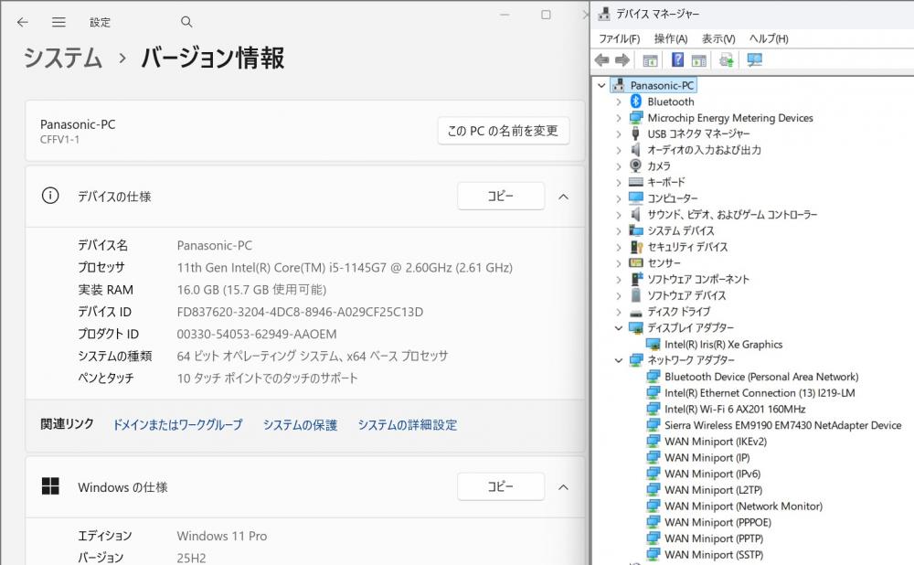914x565 pixels.
Task: Click the Panasonic-PC computer root icon
Action: point(619,85)
